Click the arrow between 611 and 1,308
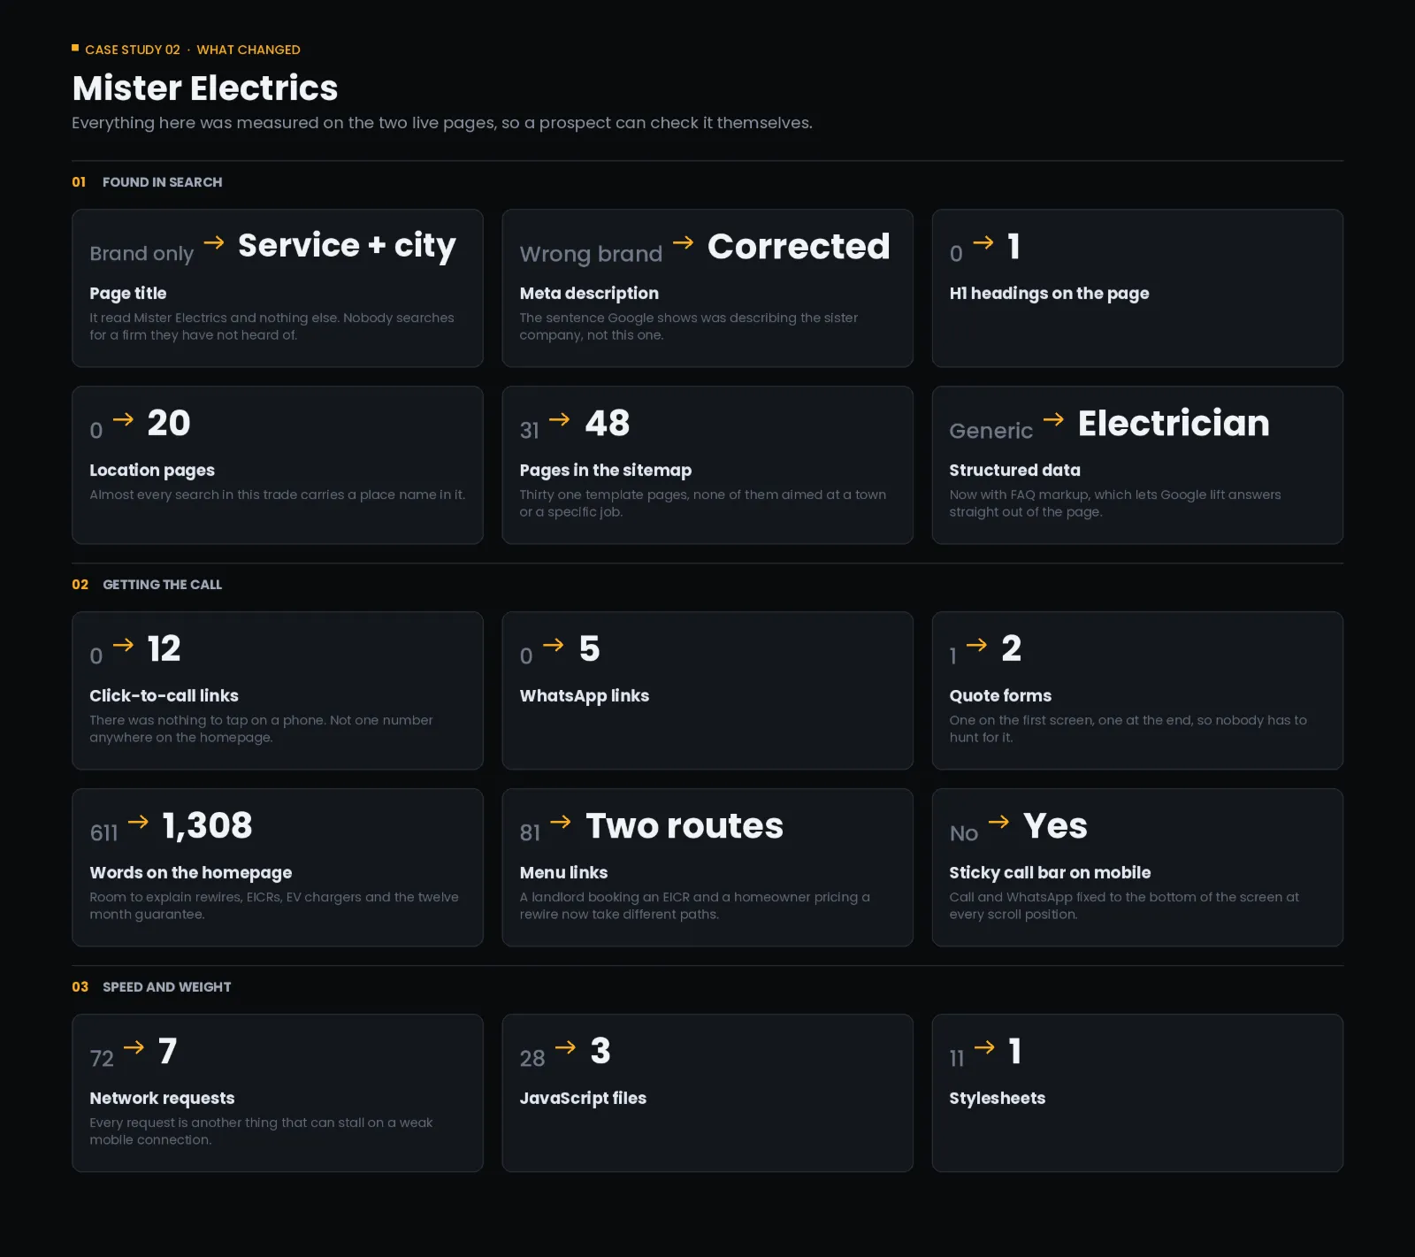 (138, 822)
